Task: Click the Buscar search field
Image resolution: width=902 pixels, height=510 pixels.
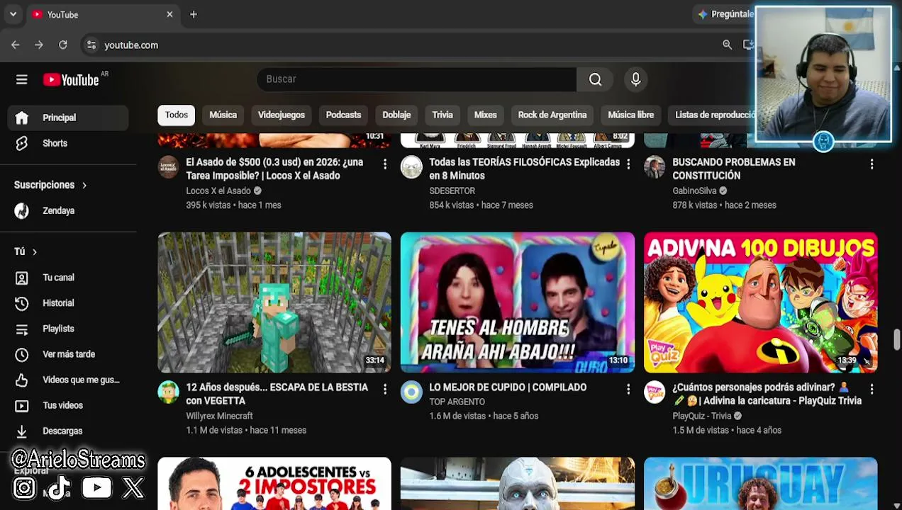Action: pyautogui.click(x=417, y=79)
